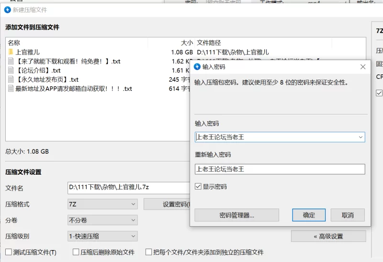Click the 总大小: 1.08 GB label
The height and width of the screenshot is (262, 383).
click(27, 151)
